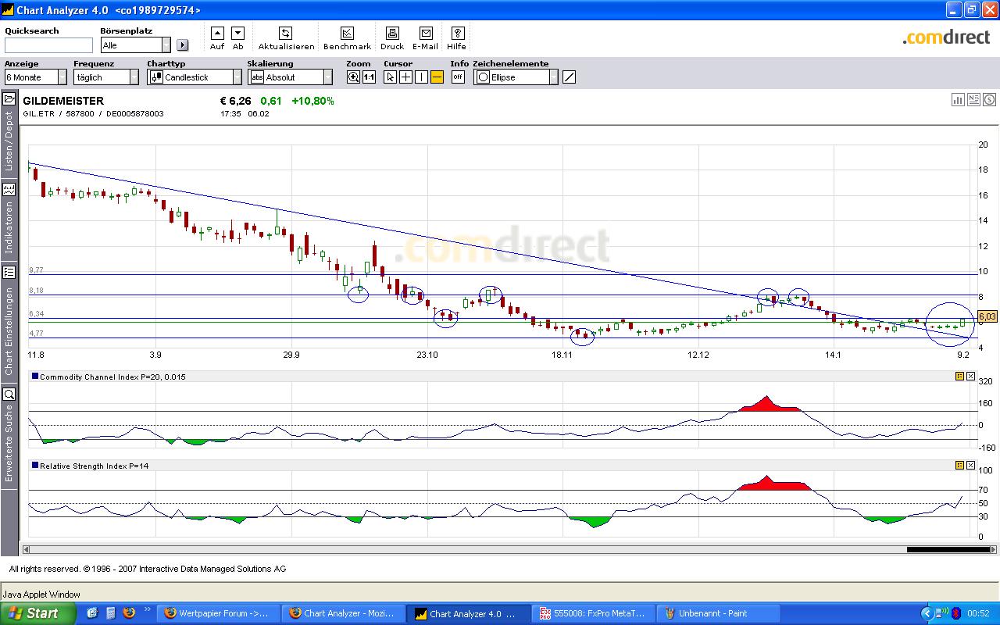This screenshot has width=1000, height=625.
Task: Toggle the Info off switch
Action: pyautogui.click(x=458, y=77)
